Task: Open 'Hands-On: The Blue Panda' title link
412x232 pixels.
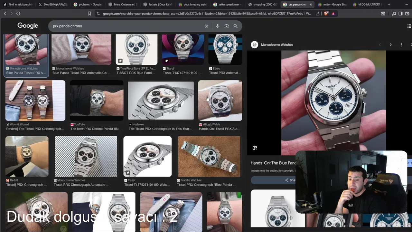Action: click(x=273, y=163)
